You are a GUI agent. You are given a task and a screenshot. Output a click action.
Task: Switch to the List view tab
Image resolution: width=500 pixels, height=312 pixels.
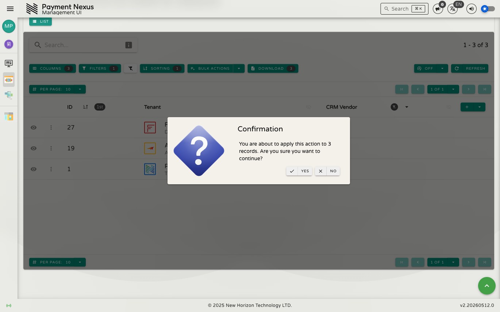click(x=41, y=22)
